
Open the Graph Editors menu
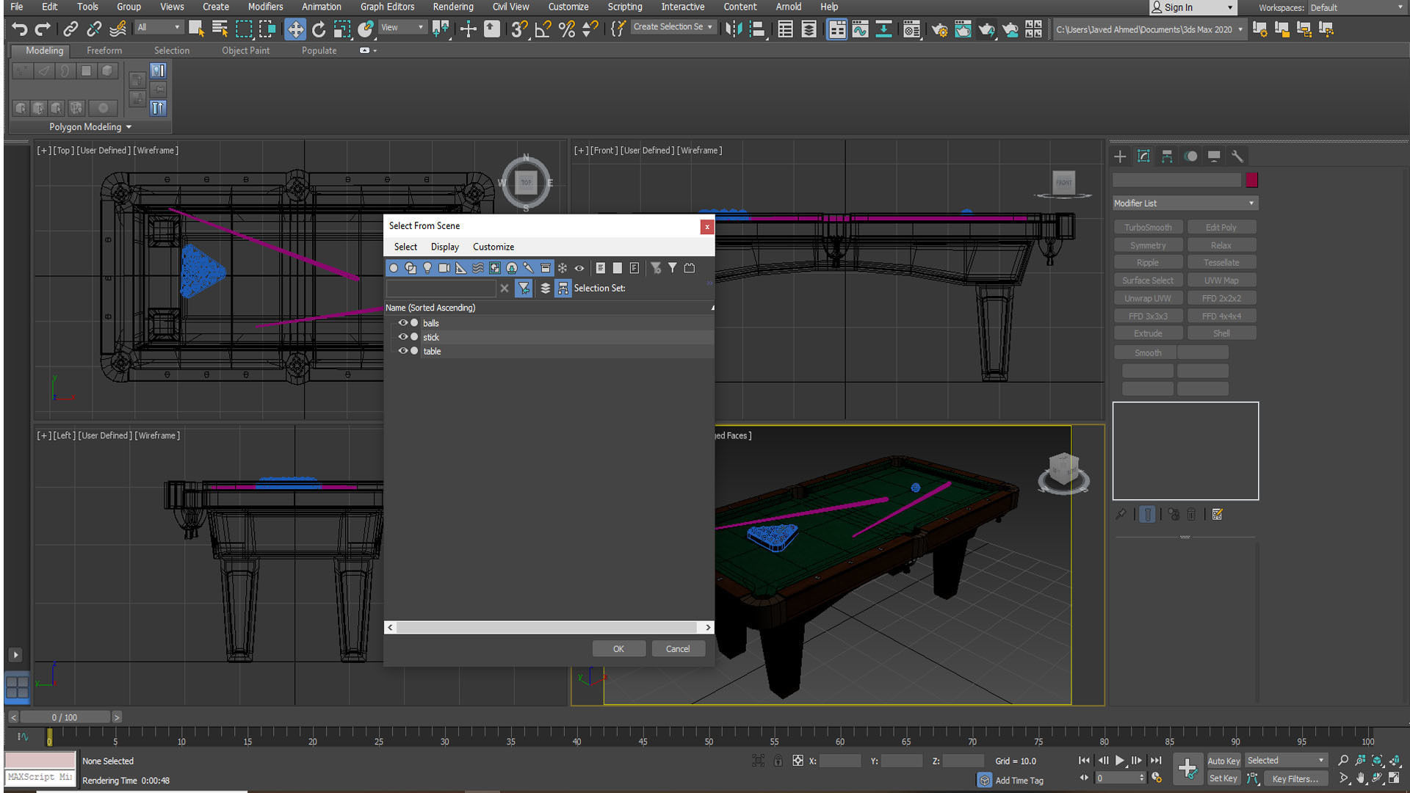[x=387, y=7]
